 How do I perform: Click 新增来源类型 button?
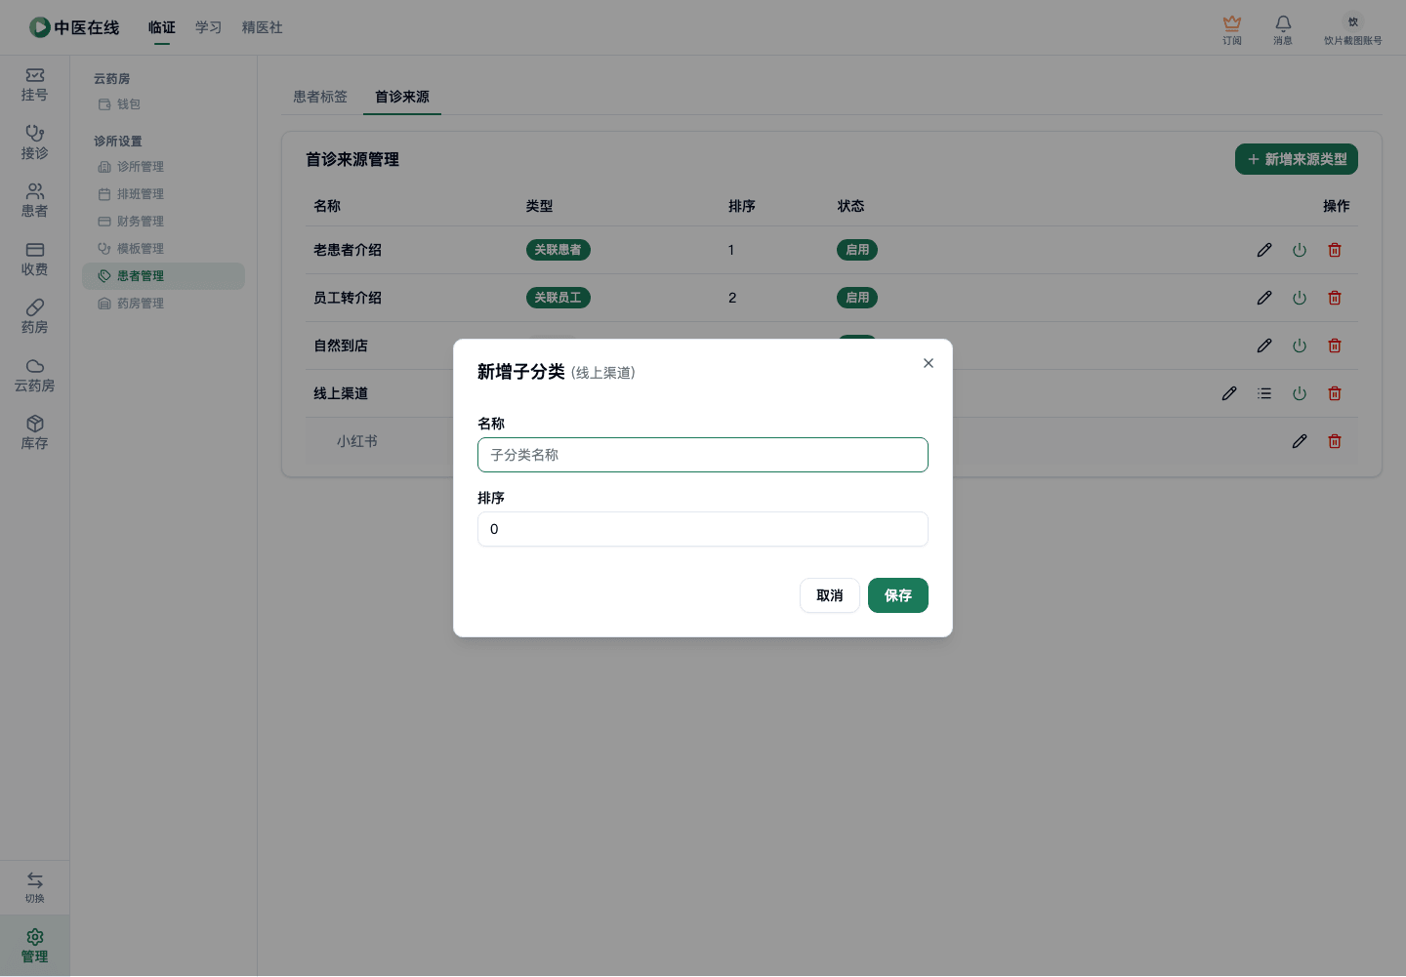(1297, 159)
